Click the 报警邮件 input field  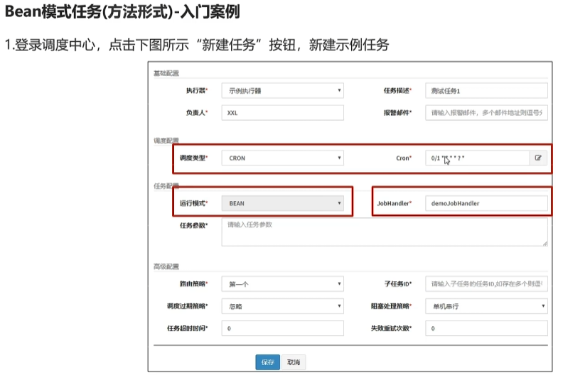coord(486,113)
